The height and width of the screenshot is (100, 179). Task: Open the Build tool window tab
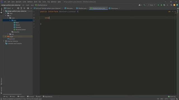tap(38, 96)
